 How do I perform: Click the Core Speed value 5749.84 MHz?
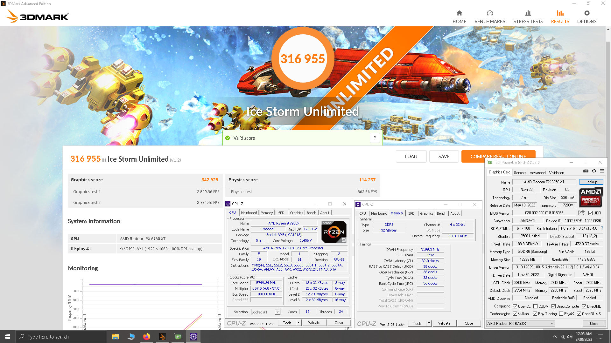tap(266, 283)
